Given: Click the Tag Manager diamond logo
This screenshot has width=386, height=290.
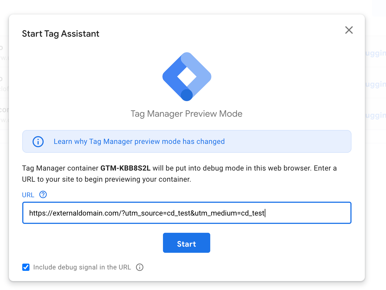Looking at the screenshot, I should pyautogui.click(x=187, y=77).
